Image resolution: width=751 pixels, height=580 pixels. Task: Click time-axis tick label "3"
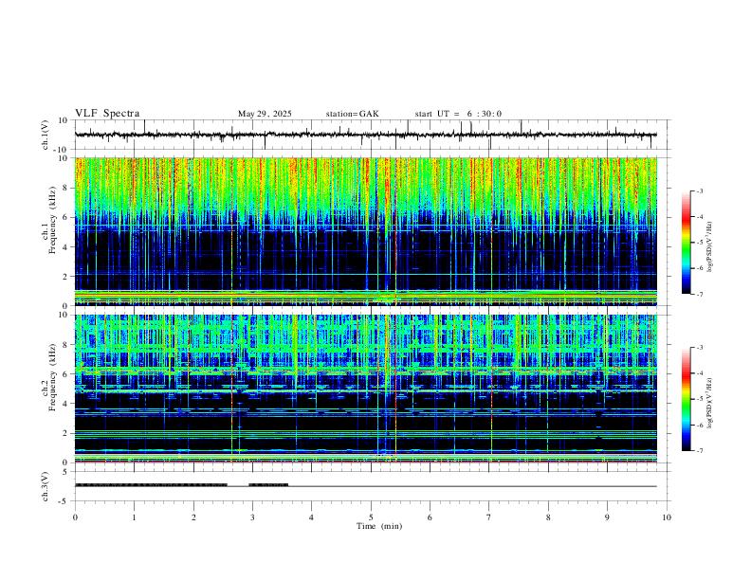(252, 517)
